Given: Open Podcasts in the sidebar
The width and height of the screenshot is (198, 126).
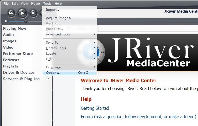Looking at the screenshot, I should (11, 60).
